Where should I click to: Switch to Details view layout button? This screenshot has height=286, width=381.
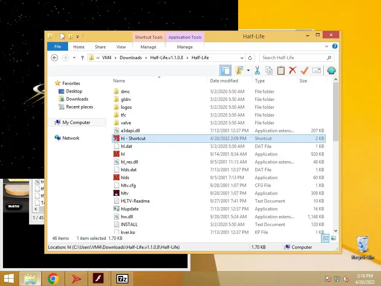325,238
